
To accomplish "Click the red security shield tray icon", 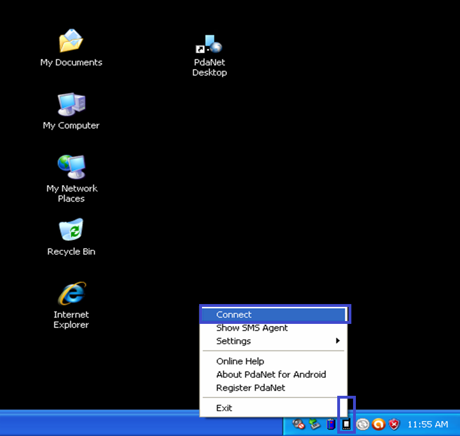I will pos(394,425).
